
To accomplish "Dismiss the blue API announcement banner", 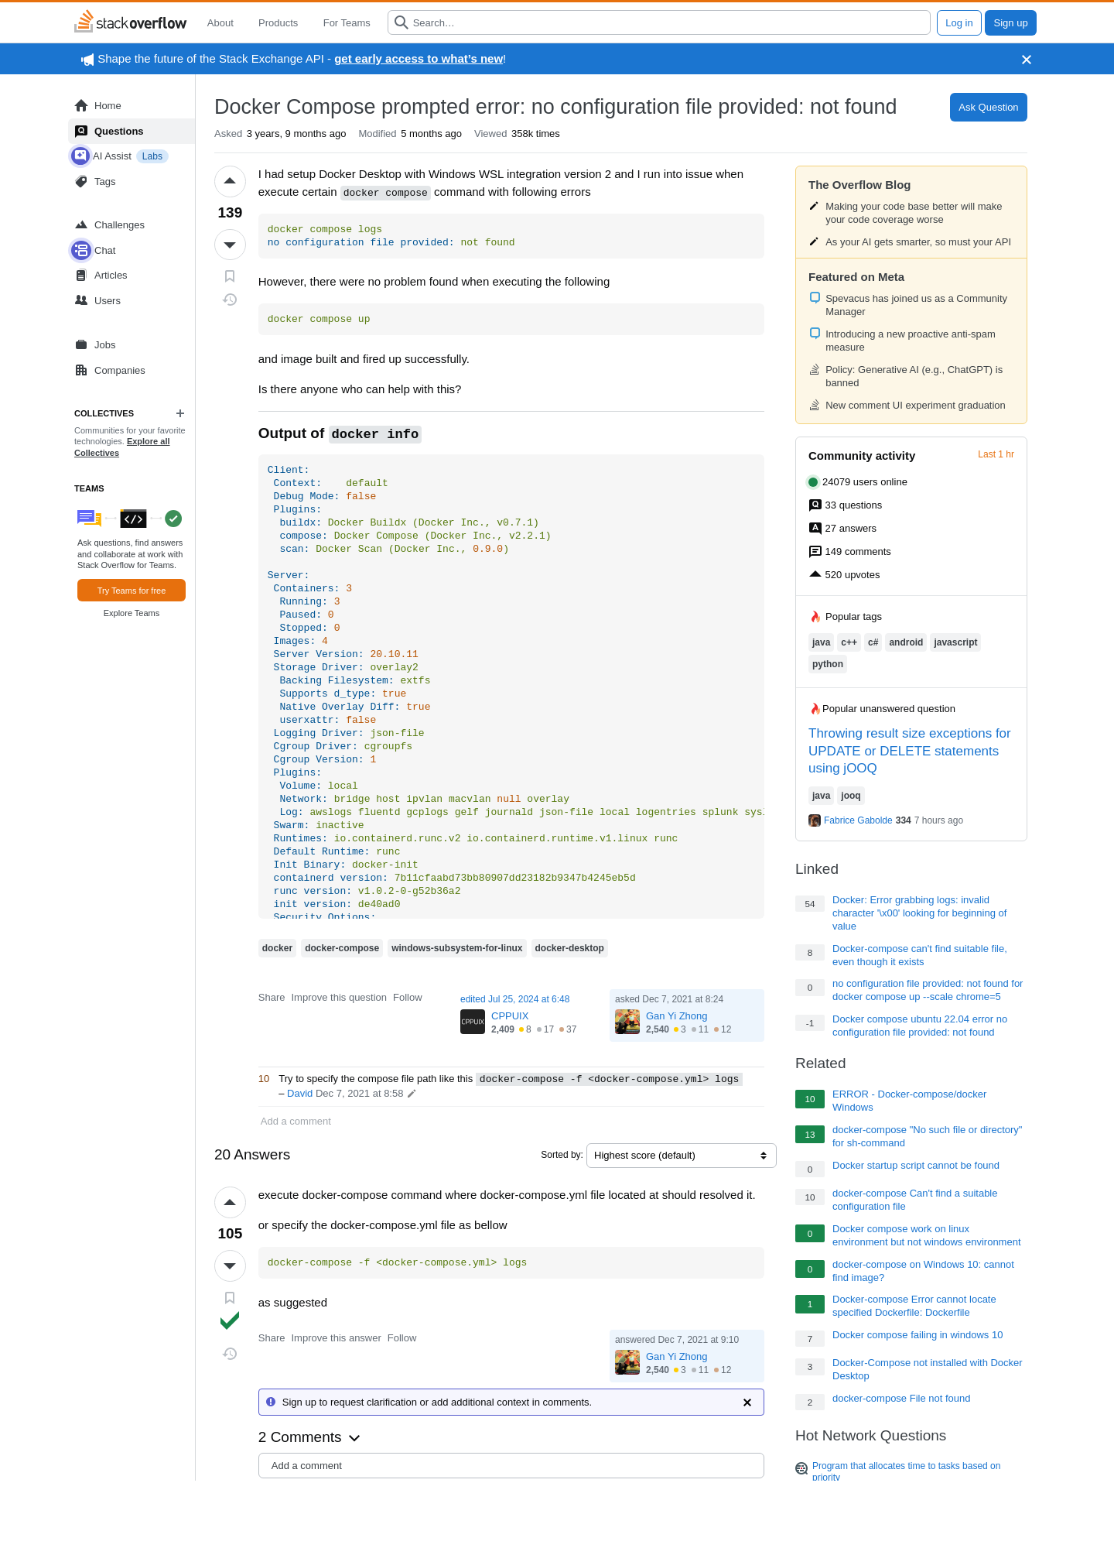I will 1026,60.
